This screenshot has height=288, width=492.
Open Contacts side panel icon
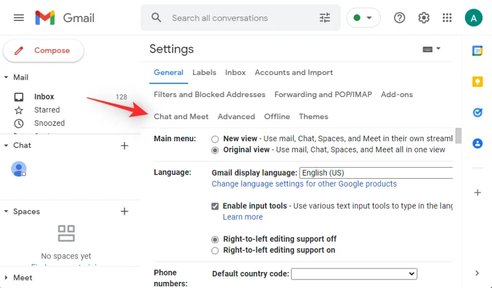(478, 144)
